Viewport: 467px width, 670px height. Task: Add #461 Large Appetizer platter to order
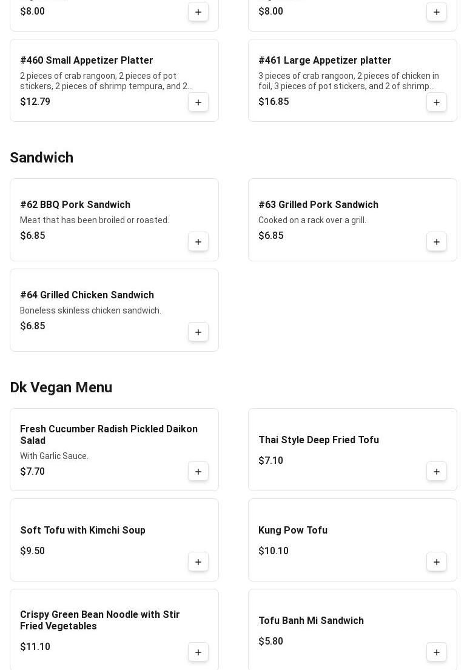437,102
